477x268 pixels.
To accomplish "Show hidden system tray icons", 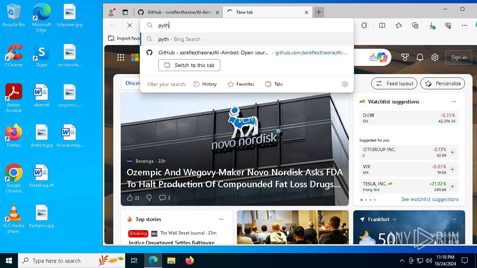I will coord(402,261).
